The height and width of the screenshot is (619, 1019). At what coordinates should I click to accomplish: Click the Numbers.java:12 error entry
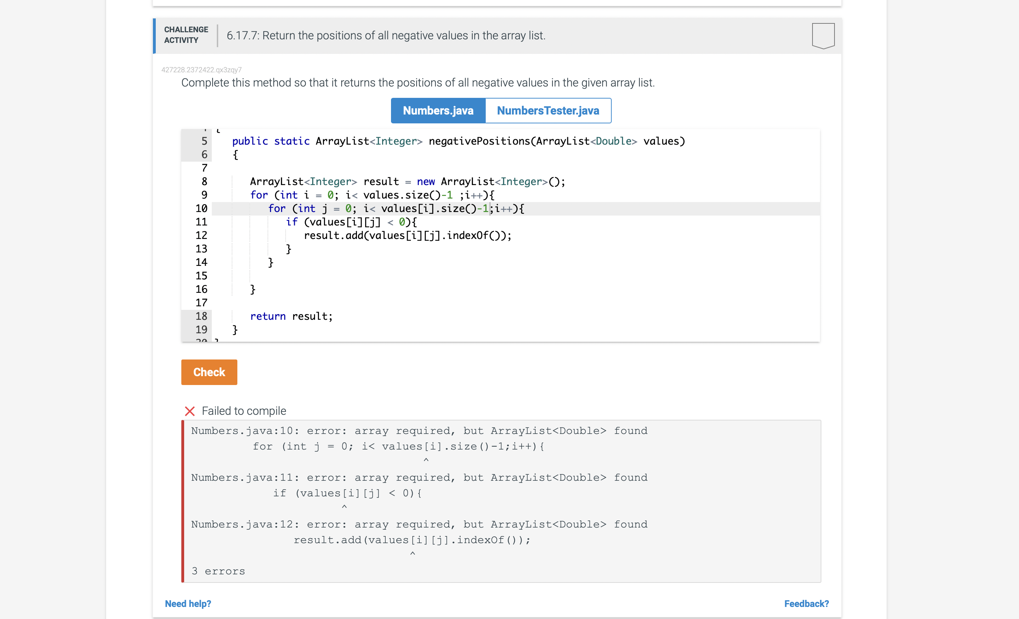419,524
